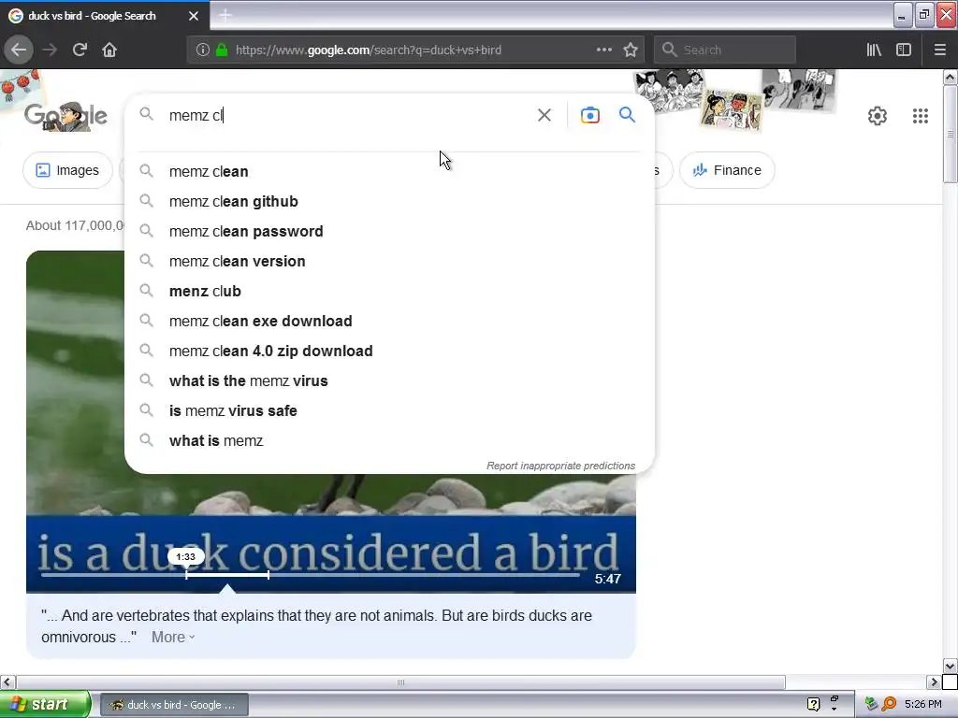Click the horizontal scrollbar left arrow
Image resolution: width=958 pixels, height=718 pixels.
click(7, 682)
